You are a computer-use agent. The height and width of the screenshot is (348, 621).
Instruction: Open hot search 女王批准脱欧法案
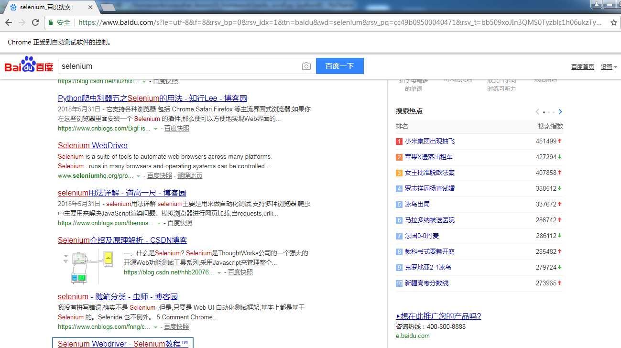tap(430, 173)
